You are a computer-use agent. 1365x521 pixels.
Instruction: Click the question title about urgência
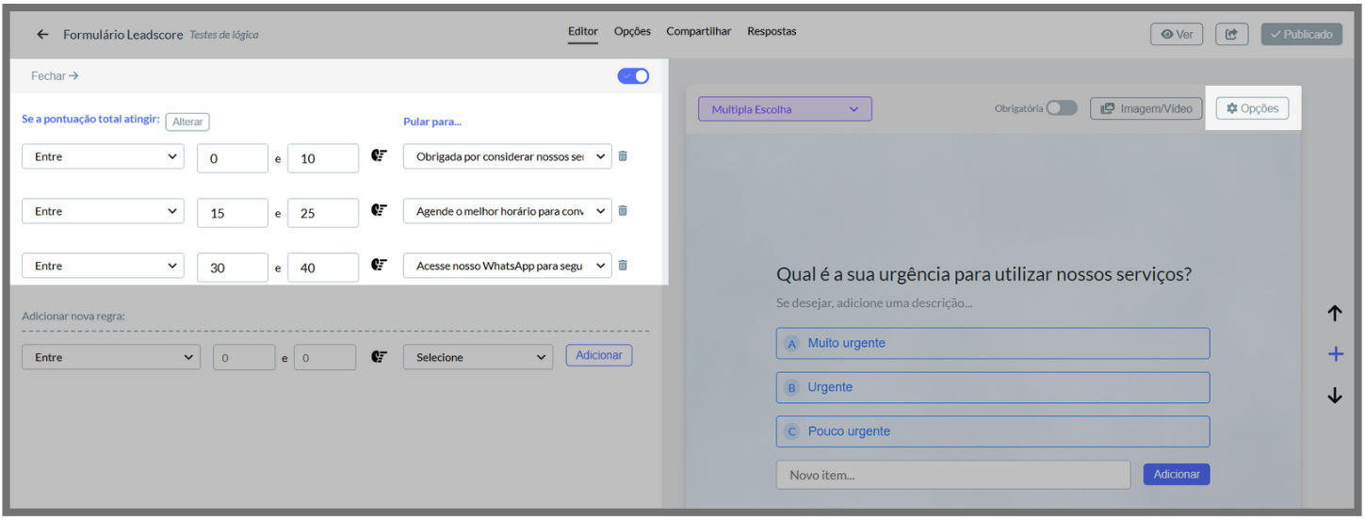point(983,274)
